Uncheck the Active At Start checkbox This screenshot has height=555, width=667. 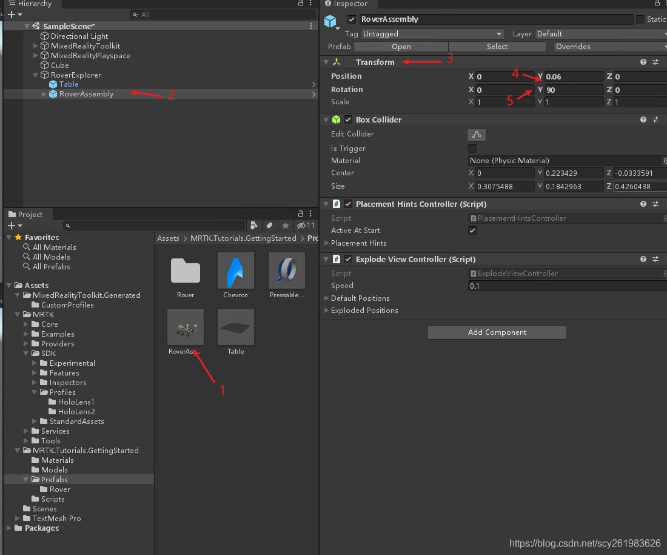(x=472, y=230)
